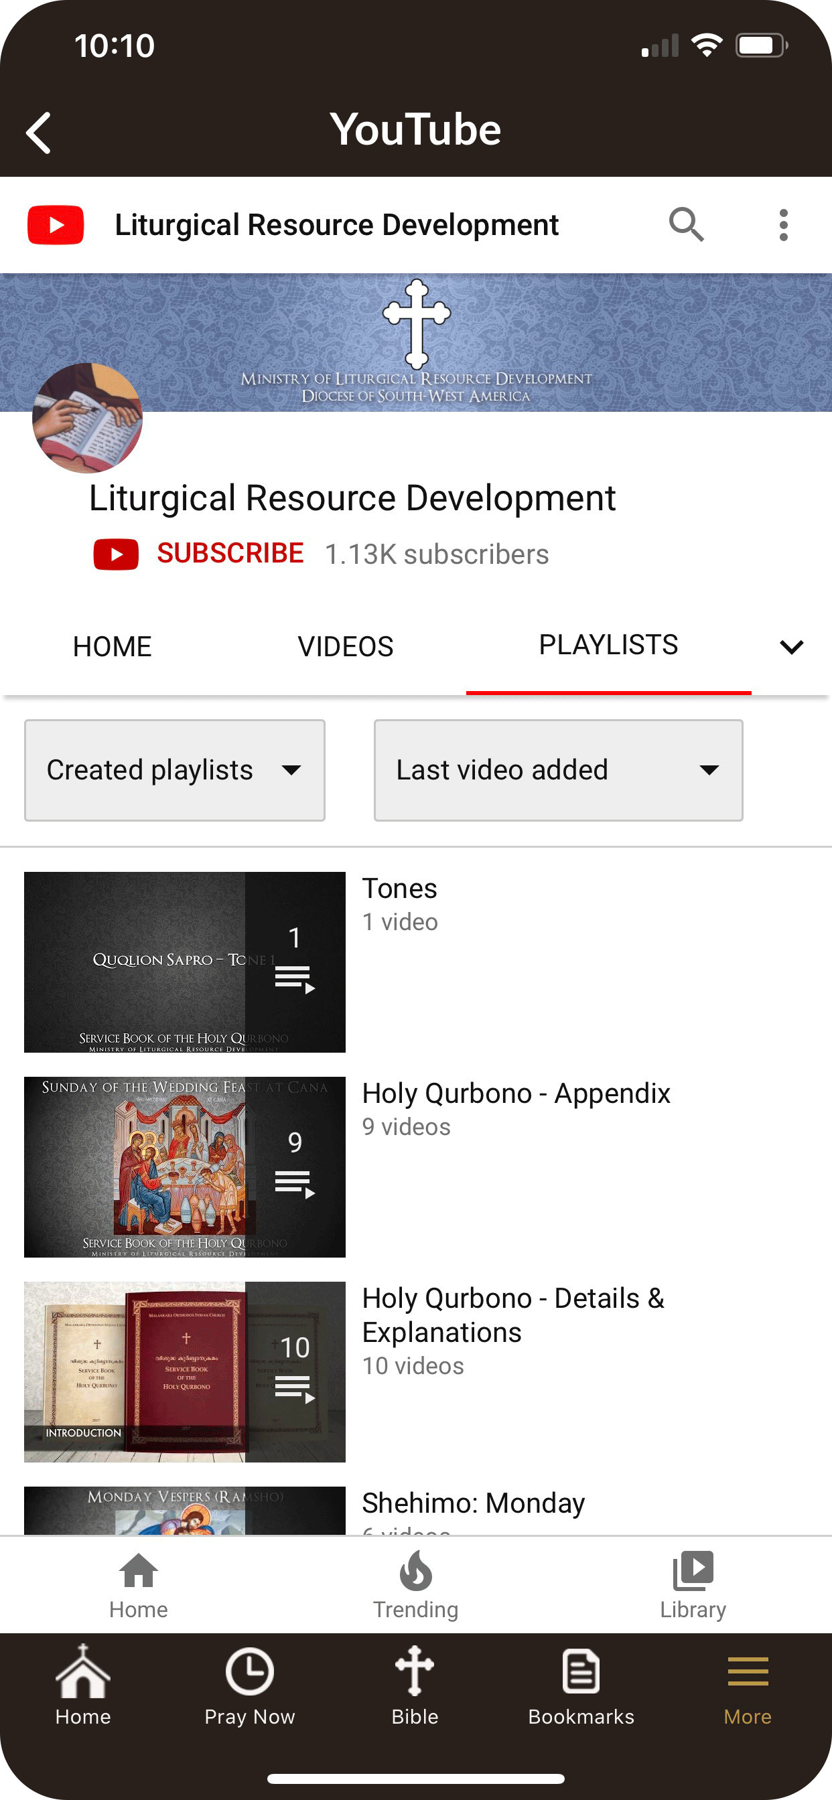Open Holy Qurbono - Details & Explanations title

coord(513,1315)
